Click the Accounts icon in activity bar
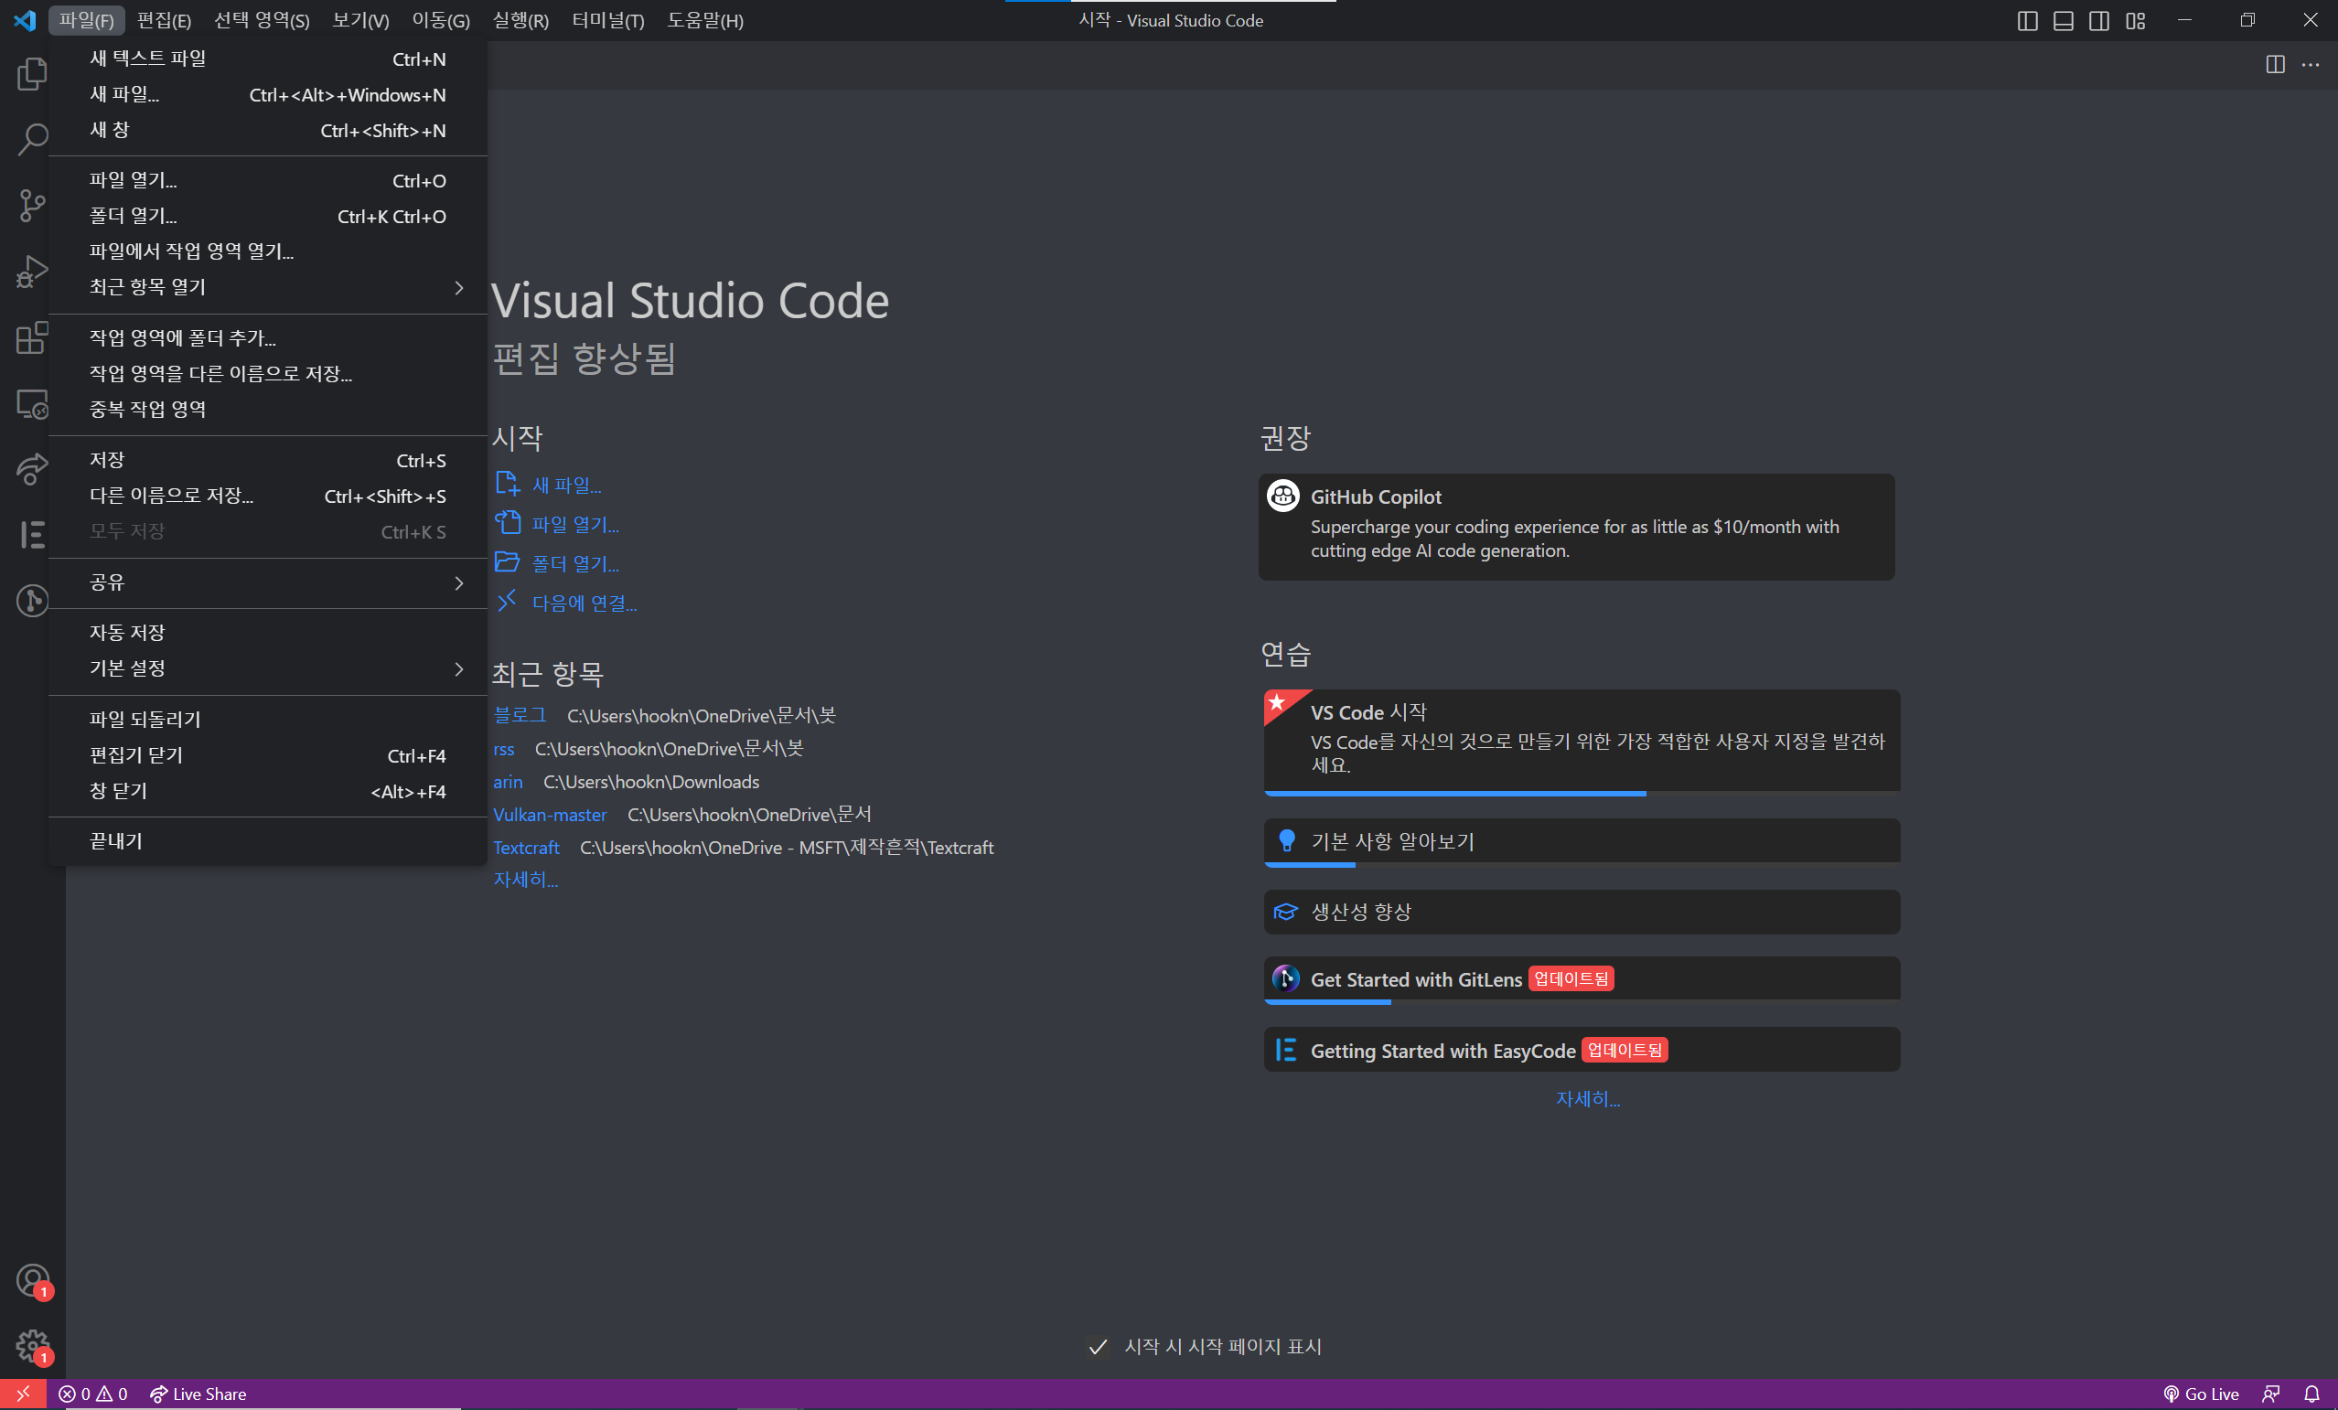2338x1410 pixels. click(x=32, y=1281)
